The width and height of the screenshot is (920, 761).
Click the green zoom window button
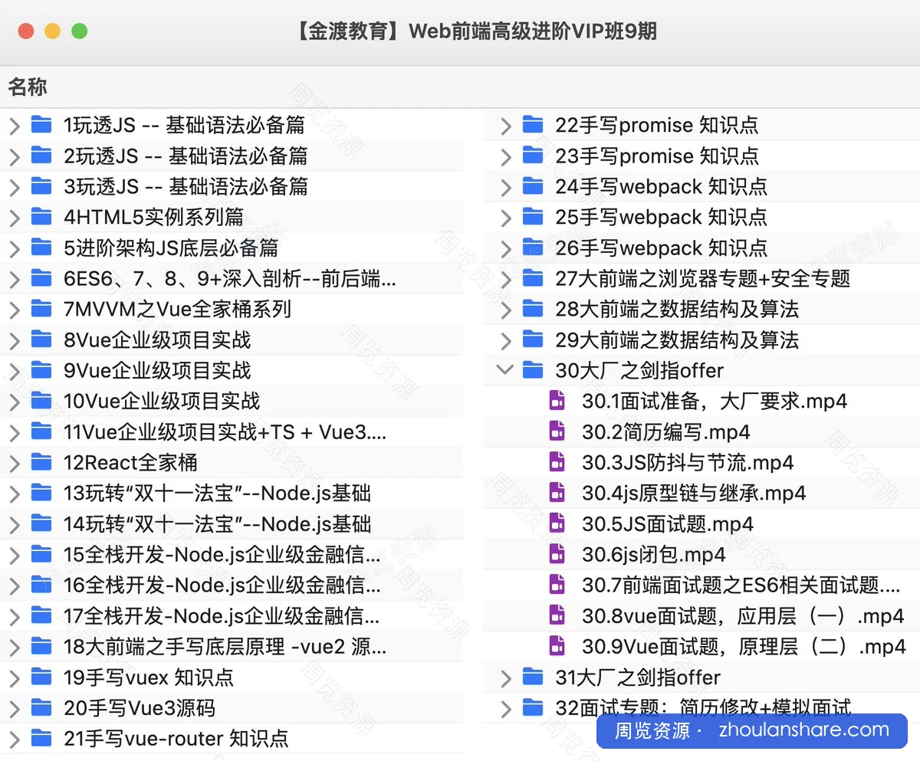(79, 31)
